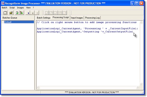This screenshot has height=97, width=147.
Task: Maximize the Recogniform window
Action: [137, 3]
